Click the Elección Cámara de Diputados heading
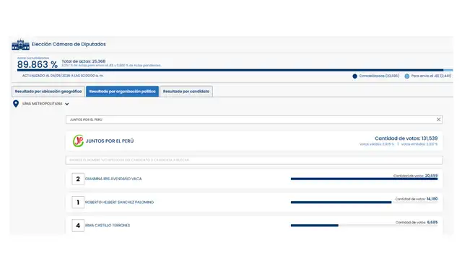462x271 pixels. 69,44
